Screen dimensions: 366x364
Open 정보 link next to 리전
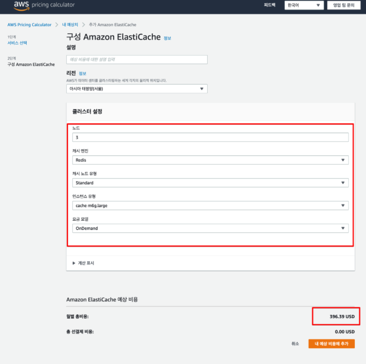83,73
